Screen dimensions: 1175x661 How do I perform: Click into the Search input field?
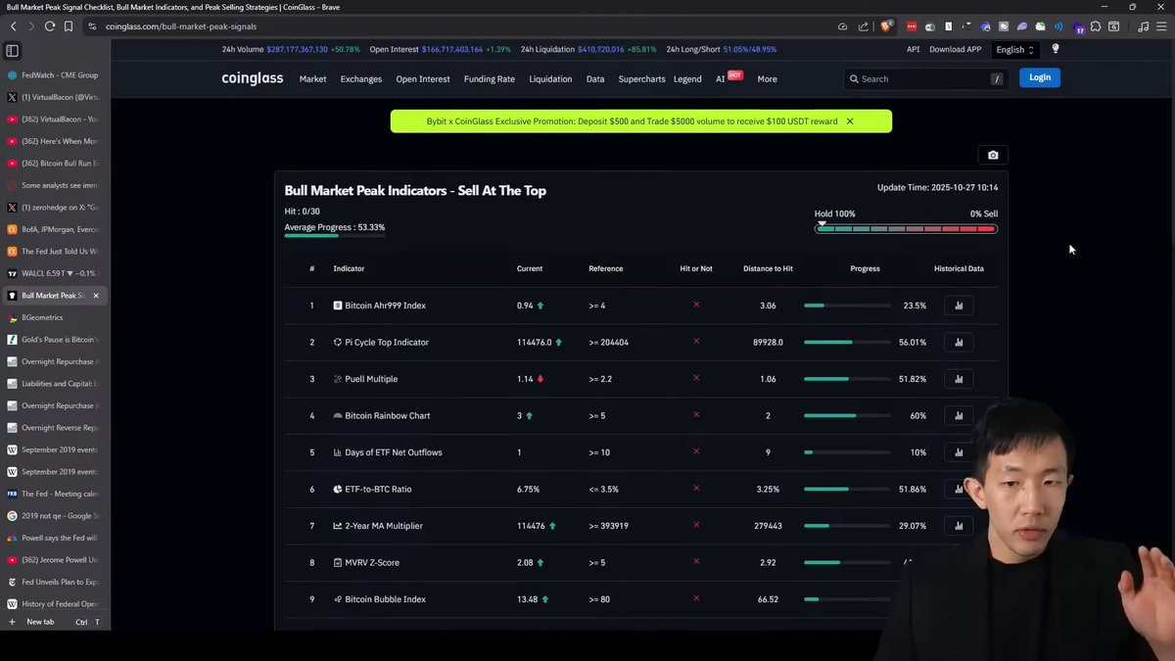(x=925, y=78)
